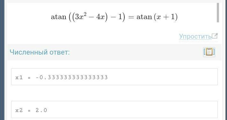This screenshot has width=227, height=120.
Task: Click the value -0.333333333333333
Action: 72,77
